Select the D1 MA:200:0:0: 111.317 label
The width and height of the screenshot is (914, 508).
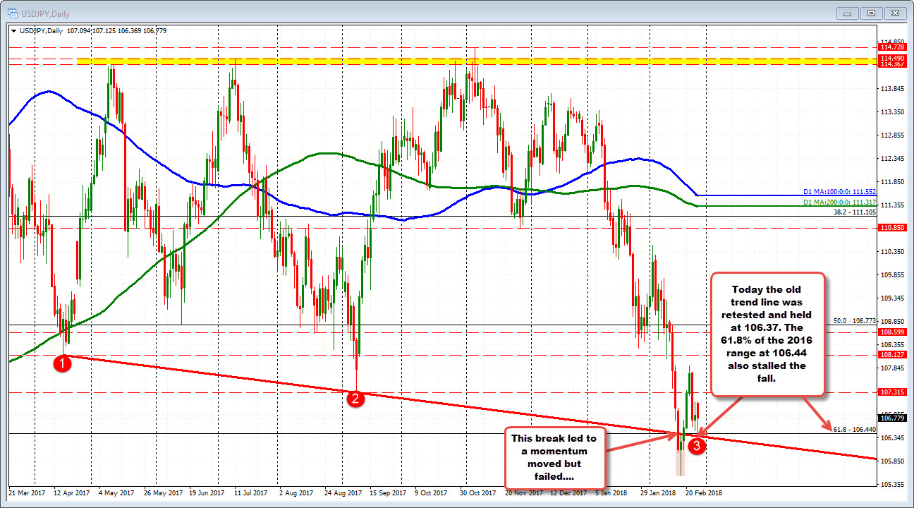[839, 202]
